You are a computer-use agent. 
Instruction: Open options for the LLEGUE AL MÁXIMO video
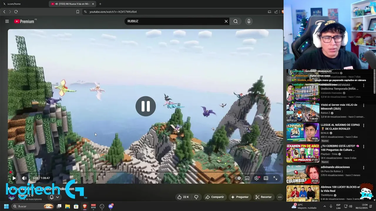364,125
